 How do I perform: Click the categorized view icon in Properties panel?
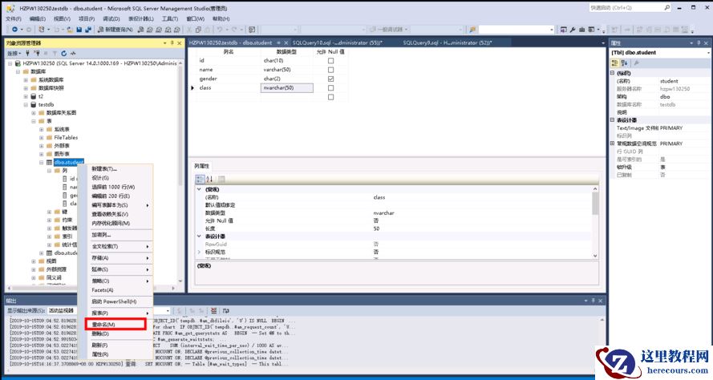pos(615,63)
